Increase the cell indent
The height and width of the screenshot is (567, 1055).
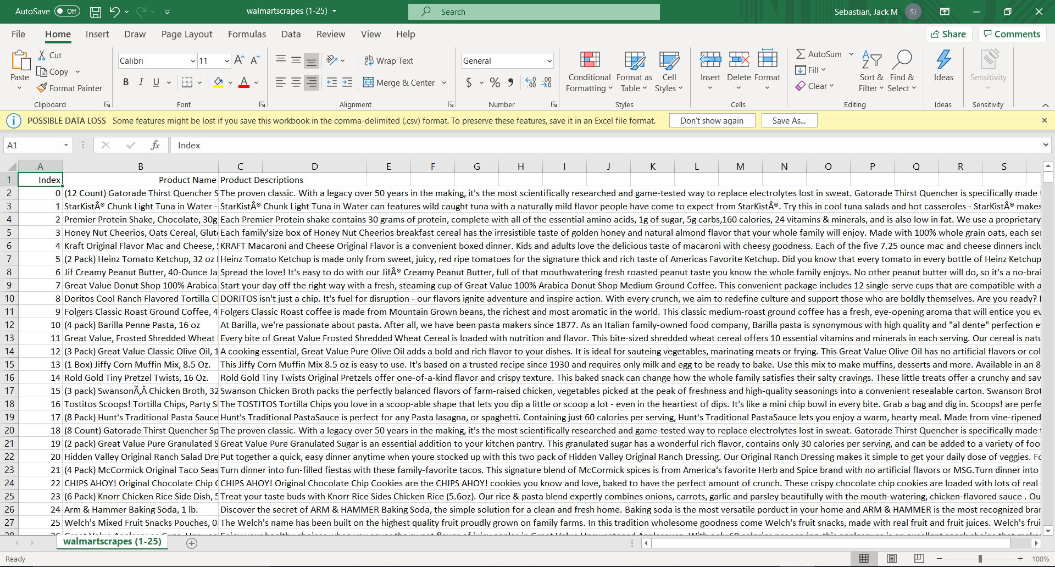point(347,82)
